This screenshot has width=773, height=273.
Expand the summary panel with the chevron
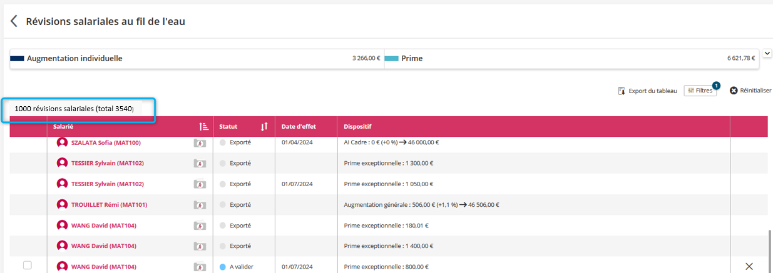point(767,54)
